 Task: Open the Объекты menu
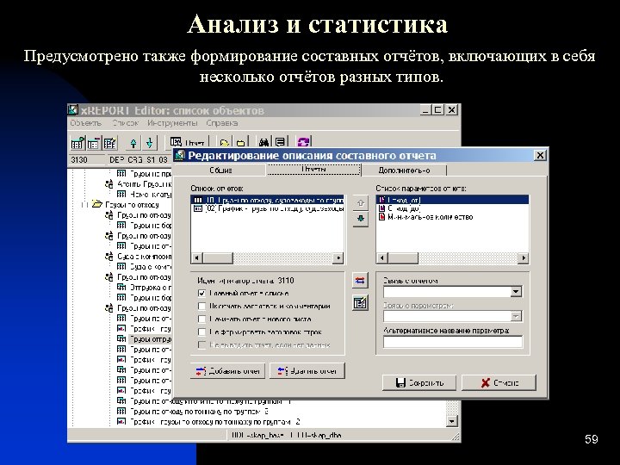tap(86, 123)
